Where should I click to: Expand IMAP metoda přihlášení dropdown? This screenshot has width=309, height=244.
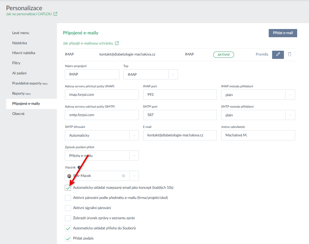(290, 95)
